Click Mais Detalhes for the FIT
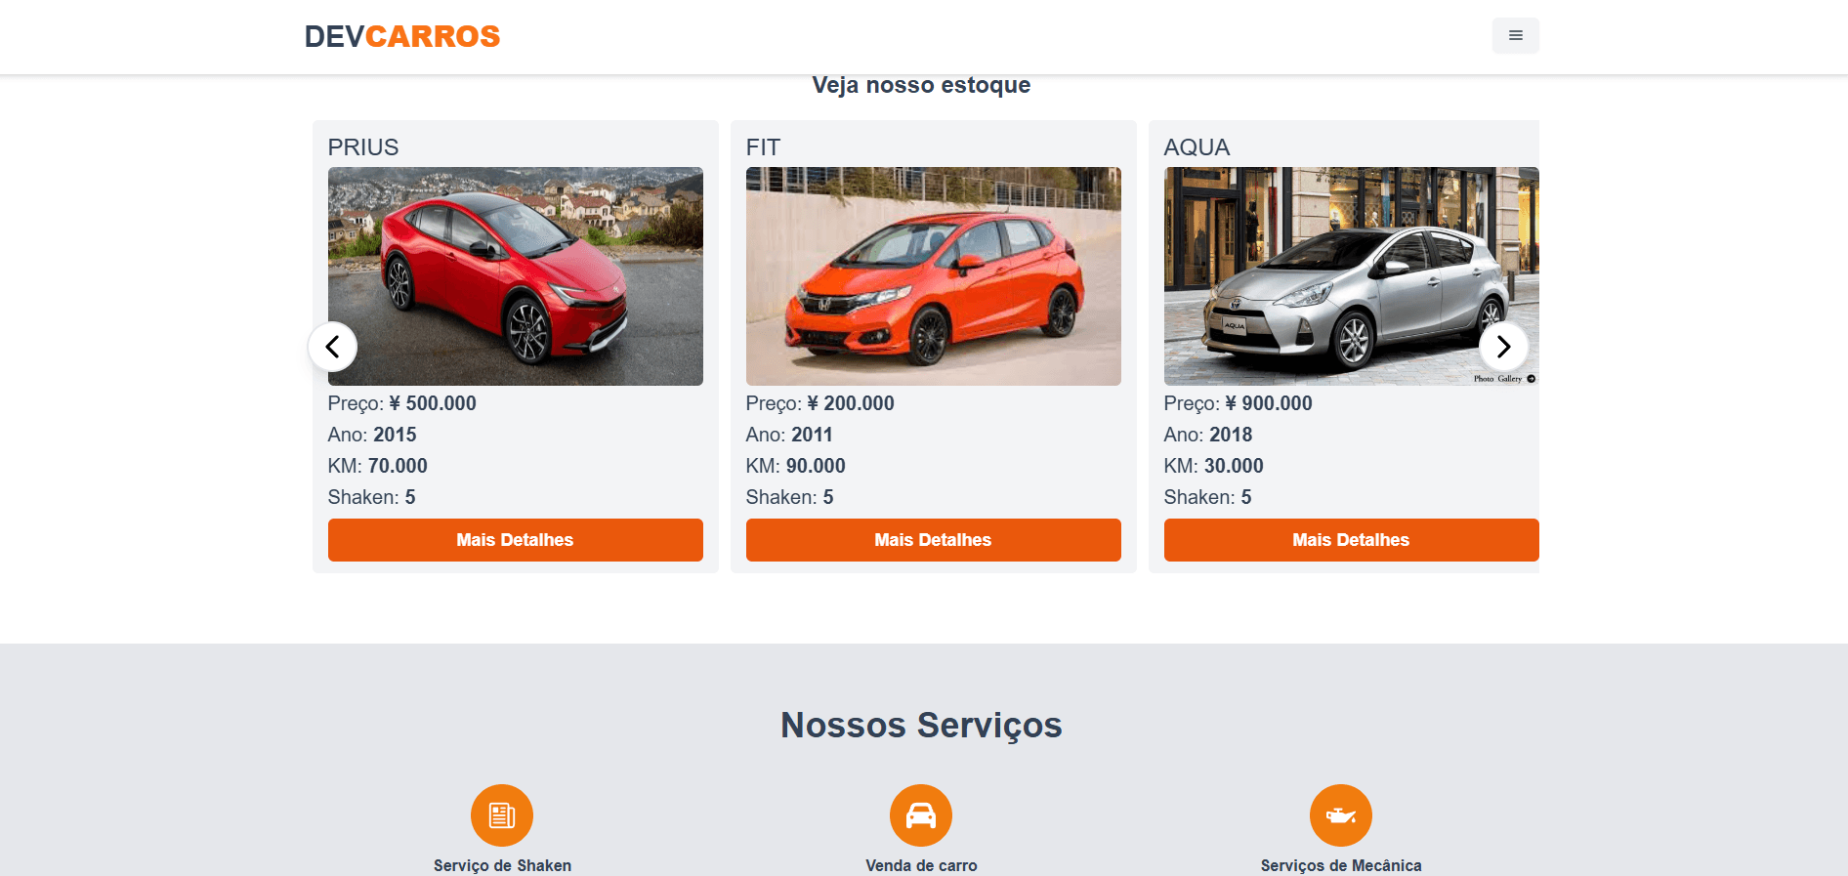This screenshot has width=1848, height=876. pos(933,539)
